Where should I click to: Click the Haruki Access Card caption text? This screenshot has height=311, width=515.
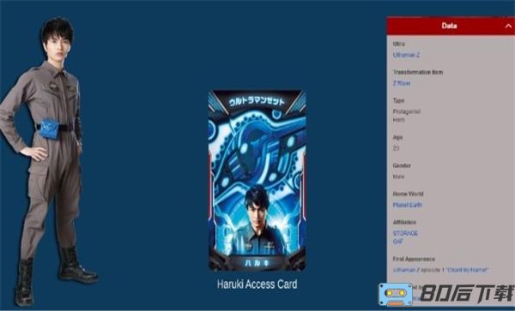click(257, 284)
